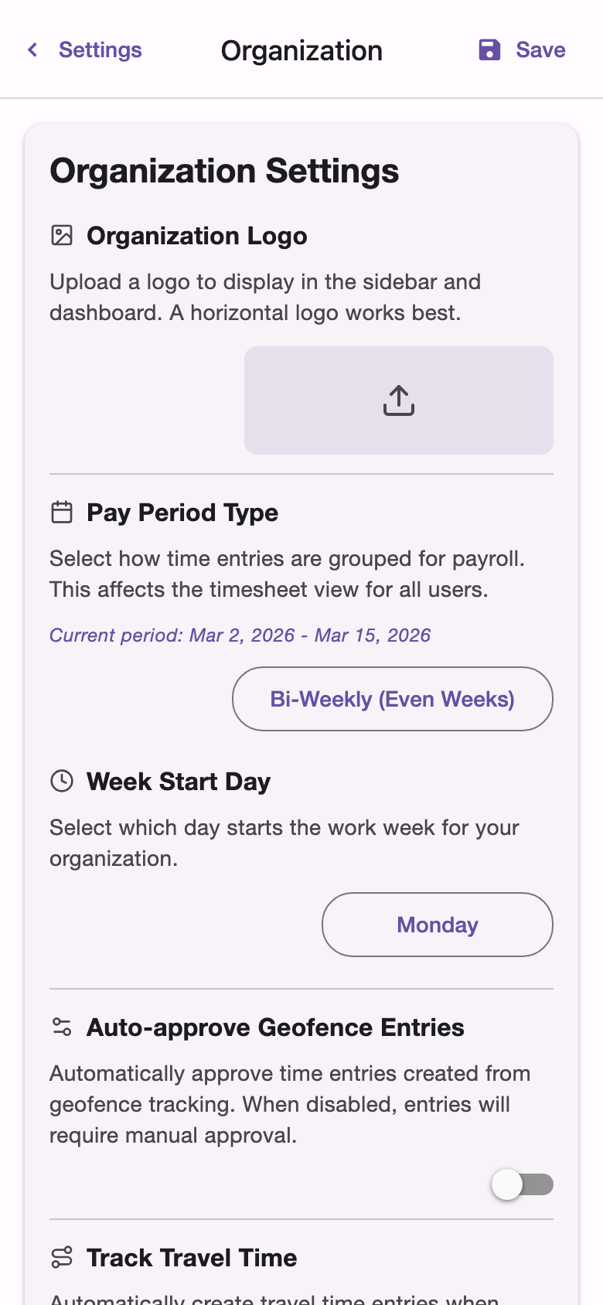Image resolution: width=603 pixels, height=1305 pixels.
Task: Click the Organization Settings heading
Action: coord(224,171)
